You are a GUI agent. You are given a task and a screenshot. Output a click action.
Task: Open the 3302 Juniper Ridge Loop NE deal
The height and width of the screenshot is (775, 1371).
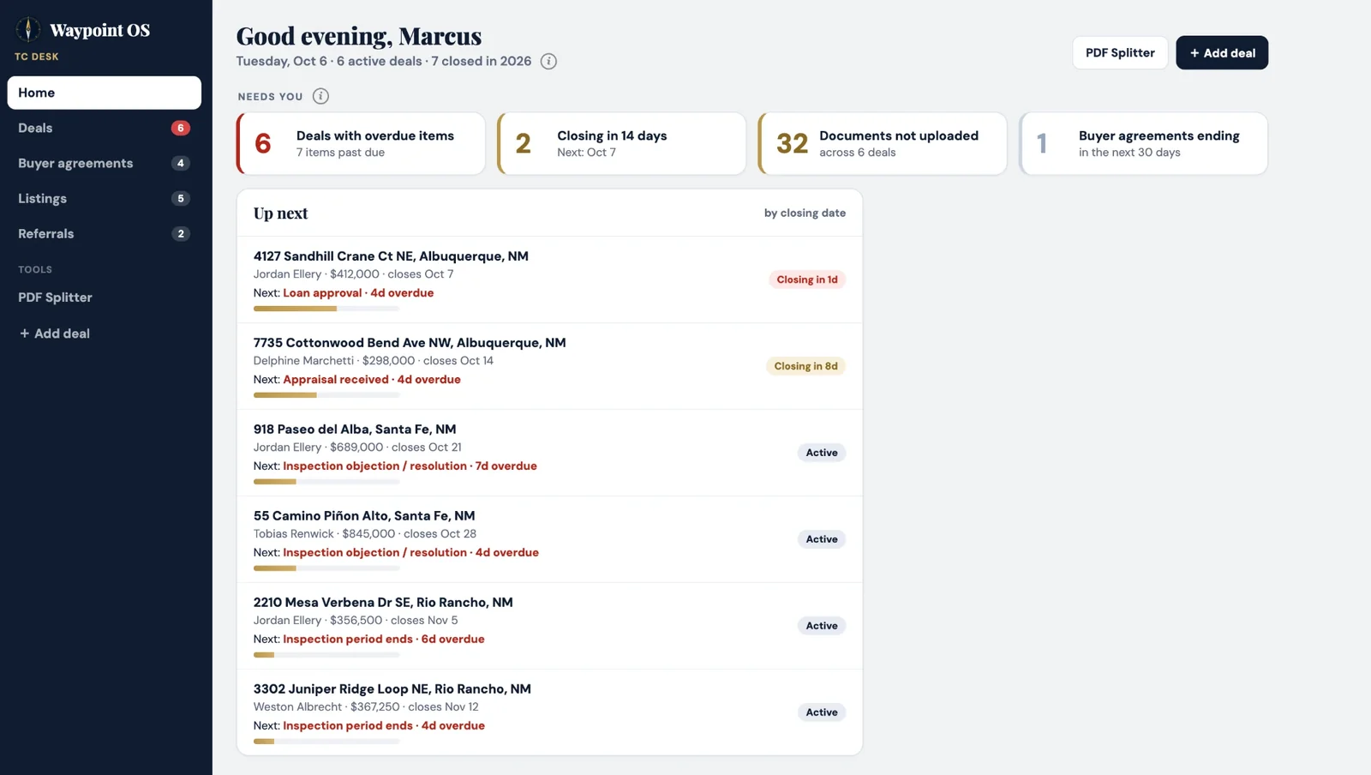click(549, 712)
